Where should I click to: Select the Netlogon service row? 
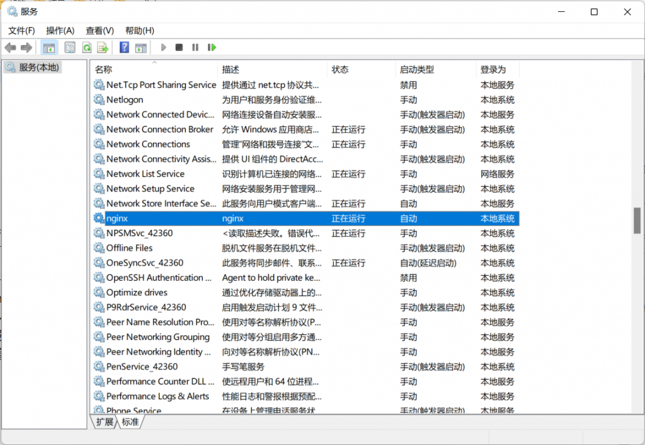(125, 99)
